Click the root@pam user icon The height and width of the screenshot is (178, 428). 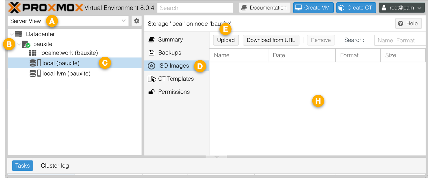coord(384,8)
